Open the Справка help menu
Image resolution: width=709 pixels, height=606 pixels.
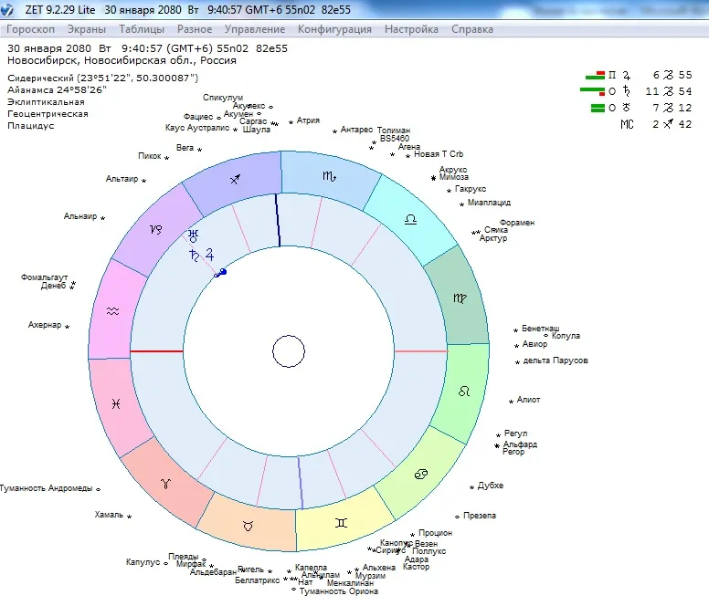tap(472, 29)
